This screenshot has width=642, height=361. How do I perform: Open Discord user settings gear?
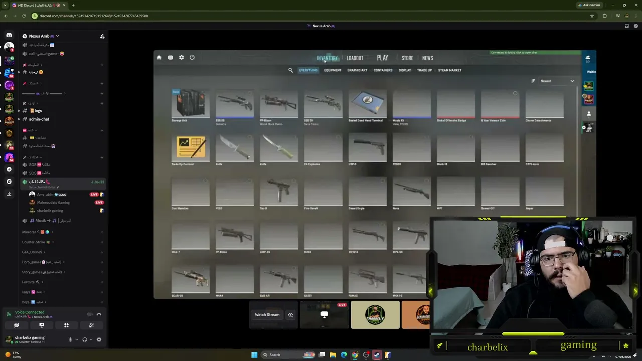[99, 339]
